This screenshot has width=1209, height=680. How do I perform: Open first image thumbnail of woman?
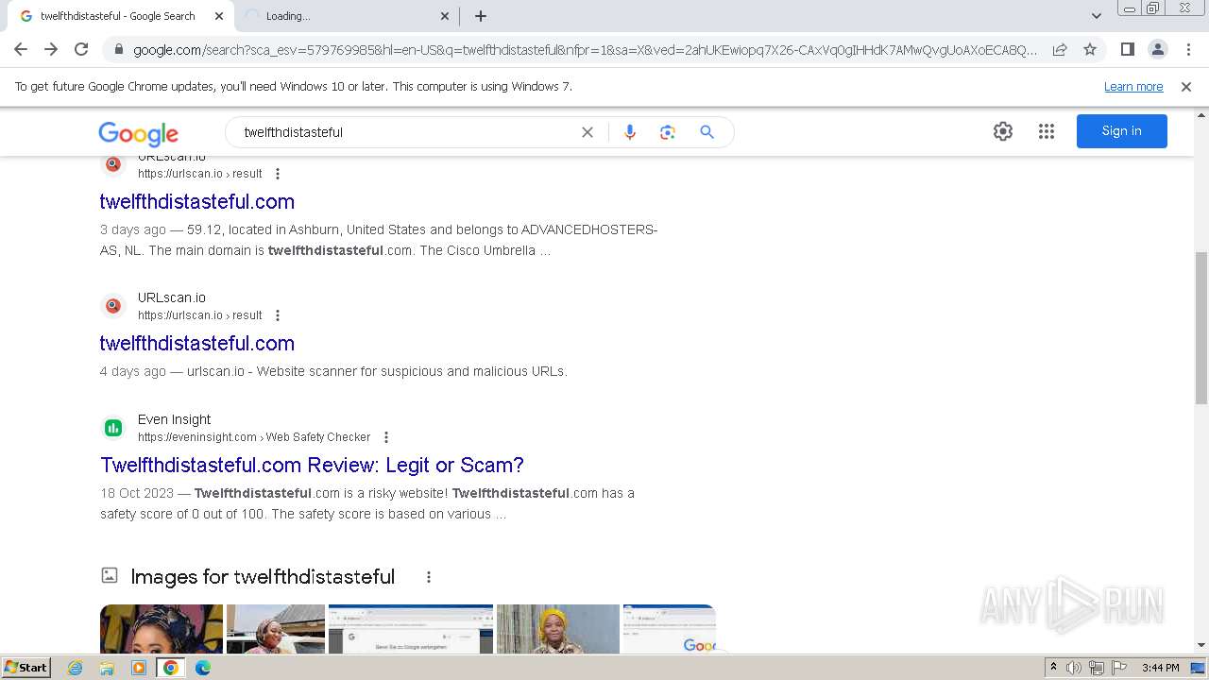tap(162, 629)
